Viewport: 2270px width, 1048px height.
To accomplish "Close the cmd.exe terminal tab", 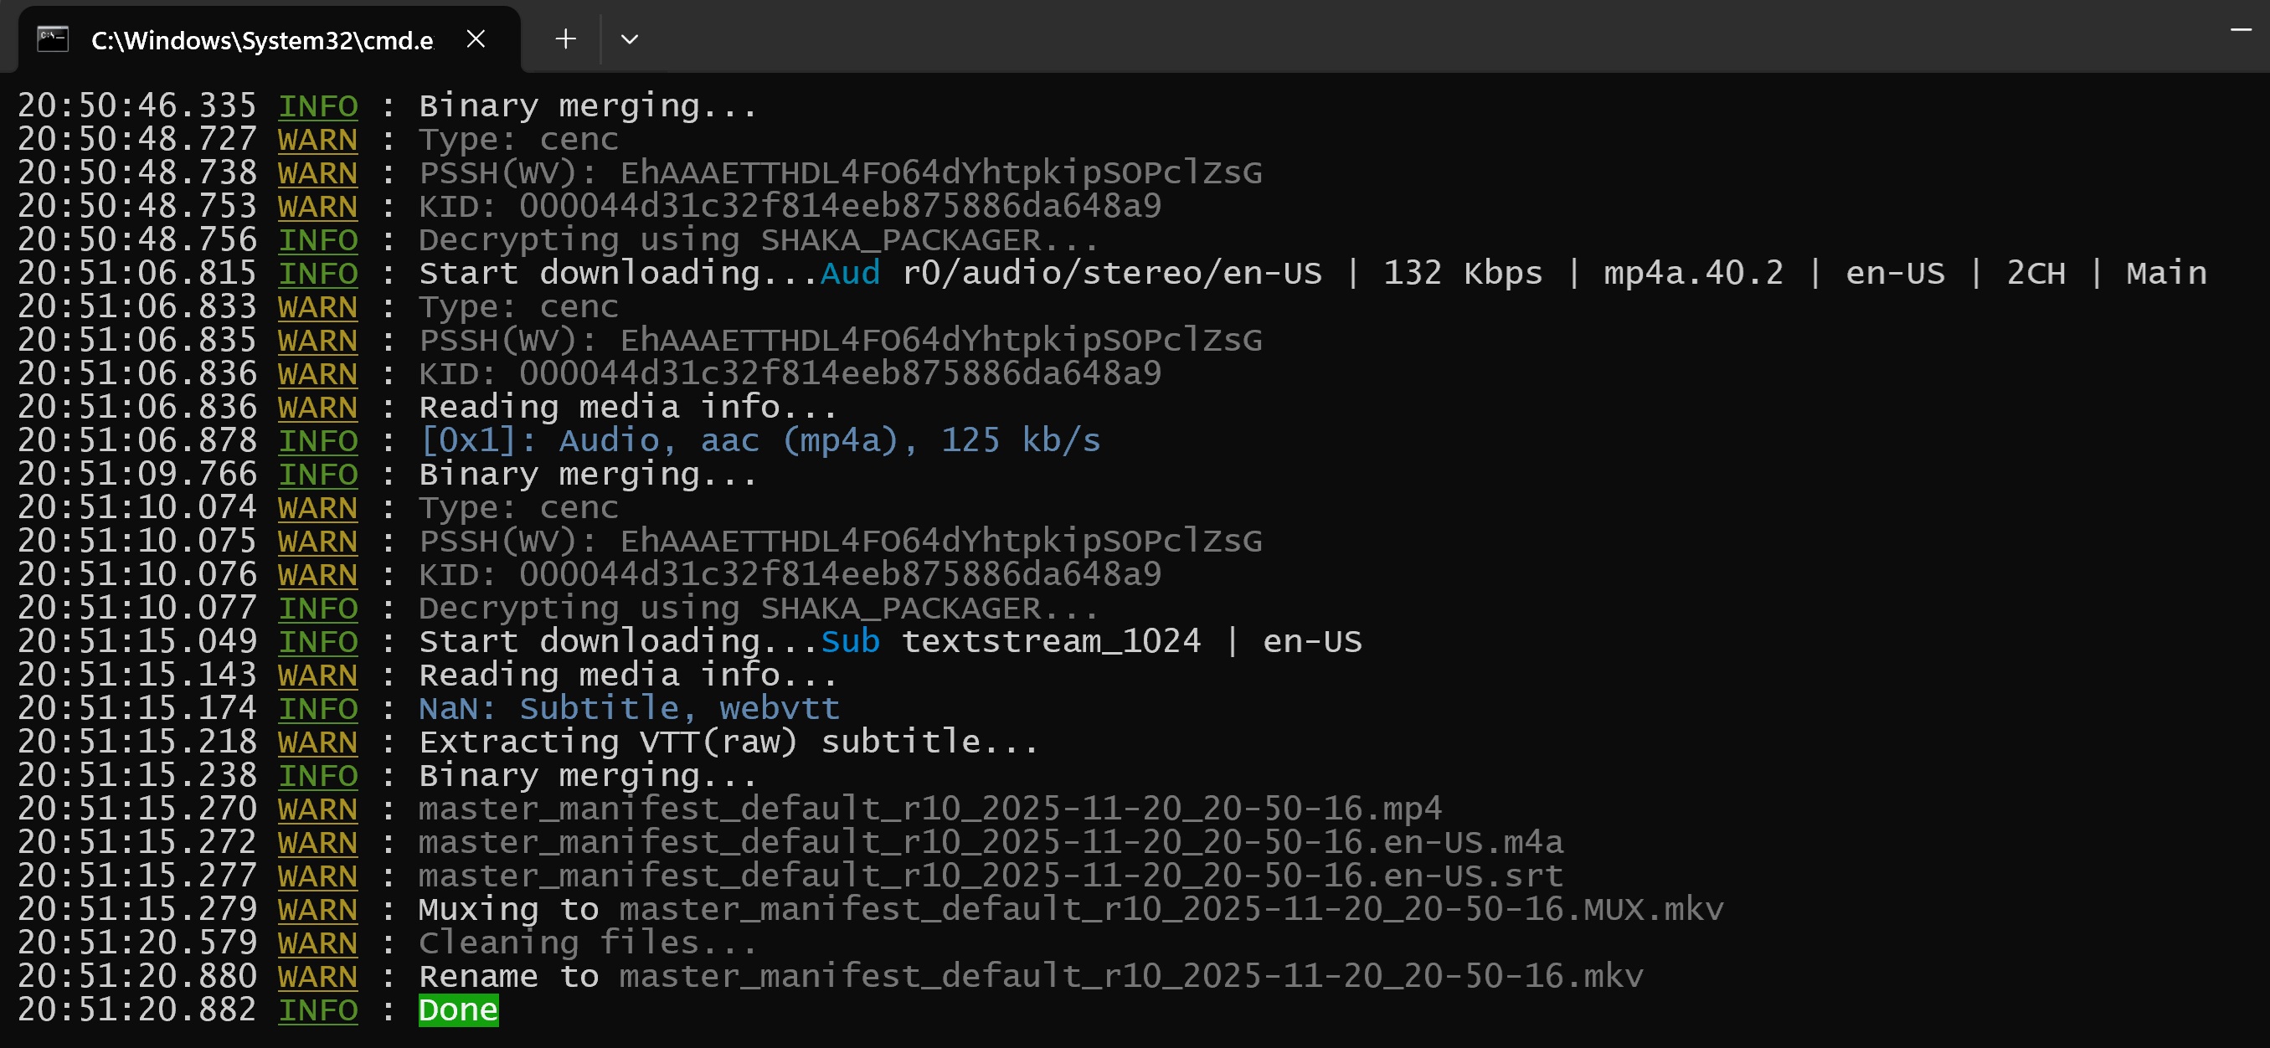I will tap(476, 39).
